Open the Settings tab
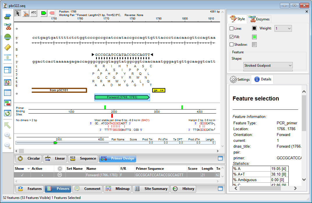This screenshot has width=312, height=203. (240, 79)
